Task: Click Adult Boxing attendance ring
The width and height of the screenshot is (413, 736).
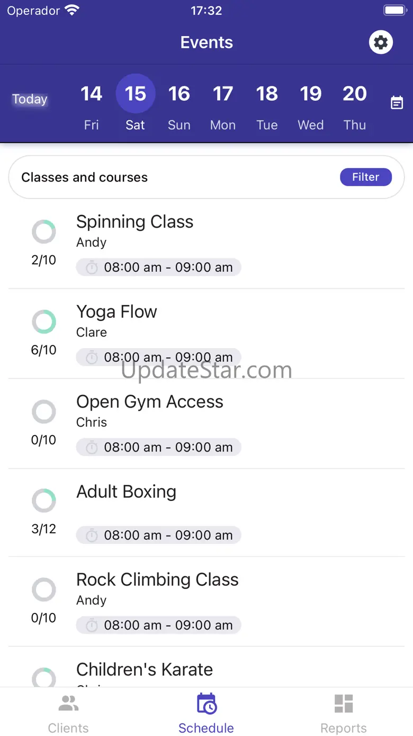Action: 44,500
